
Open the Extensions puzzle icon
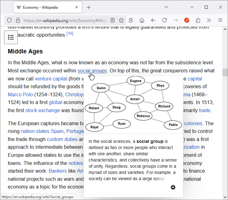click(198, 20)
